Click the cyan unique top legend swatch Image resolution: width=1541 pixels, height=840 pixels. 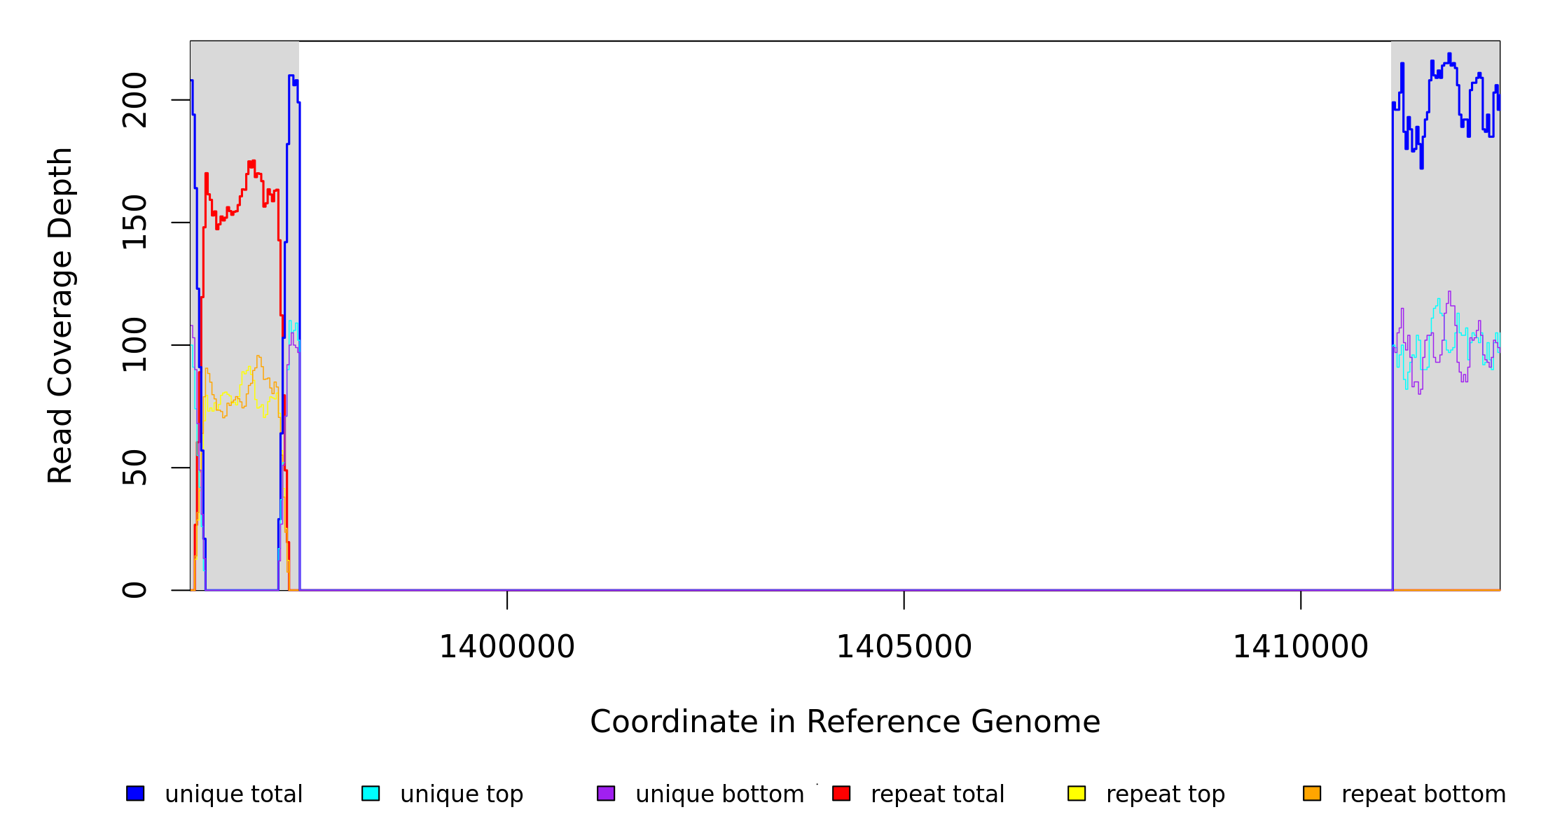tap(371, 793)
